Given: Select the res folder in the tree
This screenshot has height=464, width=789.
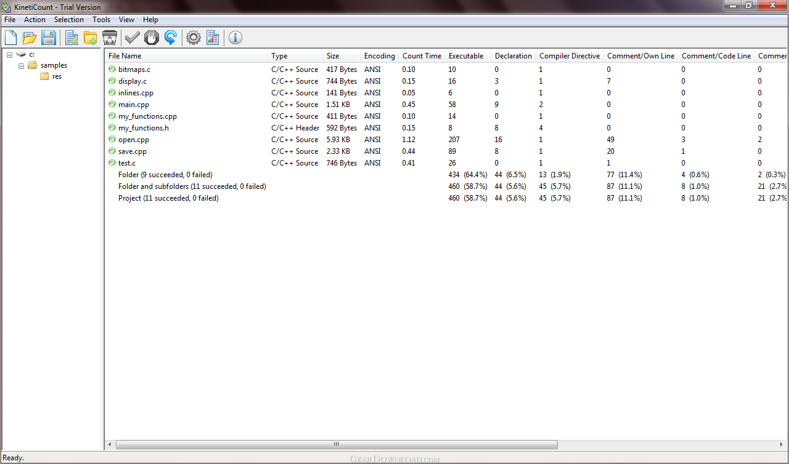Looking at the screenshot, I should tap(57, 77).
